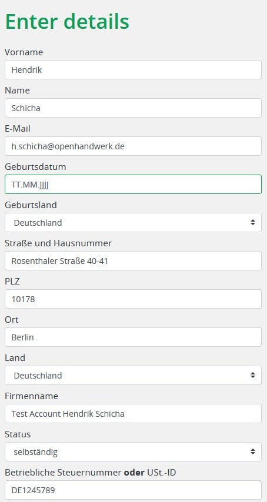Click the Straße und Hausnummer field
The image size is (267, 502).
click(x=133, y=260)
